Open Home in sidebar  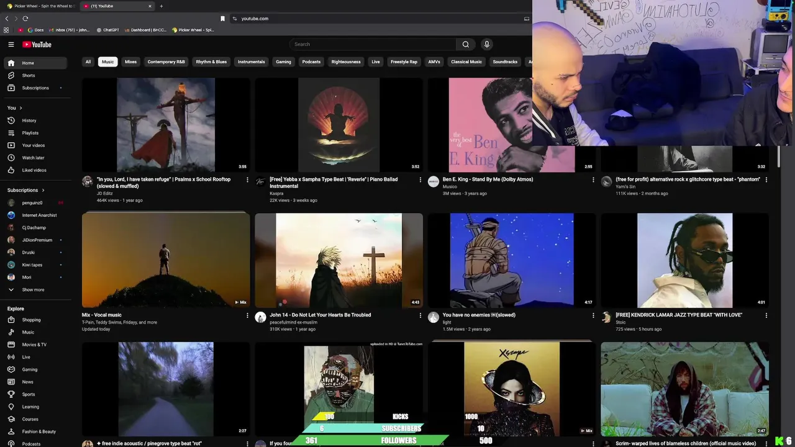click(35, 63)
